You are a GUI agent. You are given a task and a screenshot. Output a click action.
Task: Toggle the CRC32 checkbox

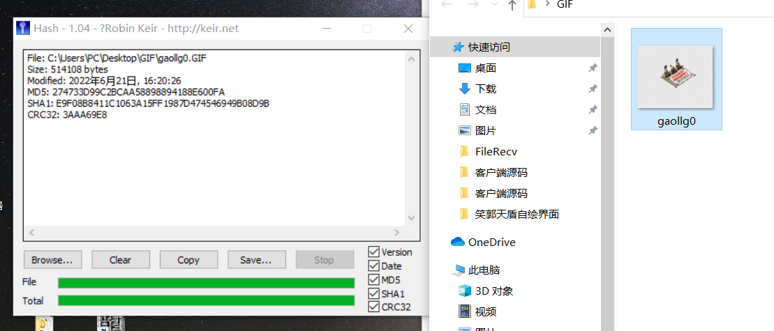[x=373, y=307]
